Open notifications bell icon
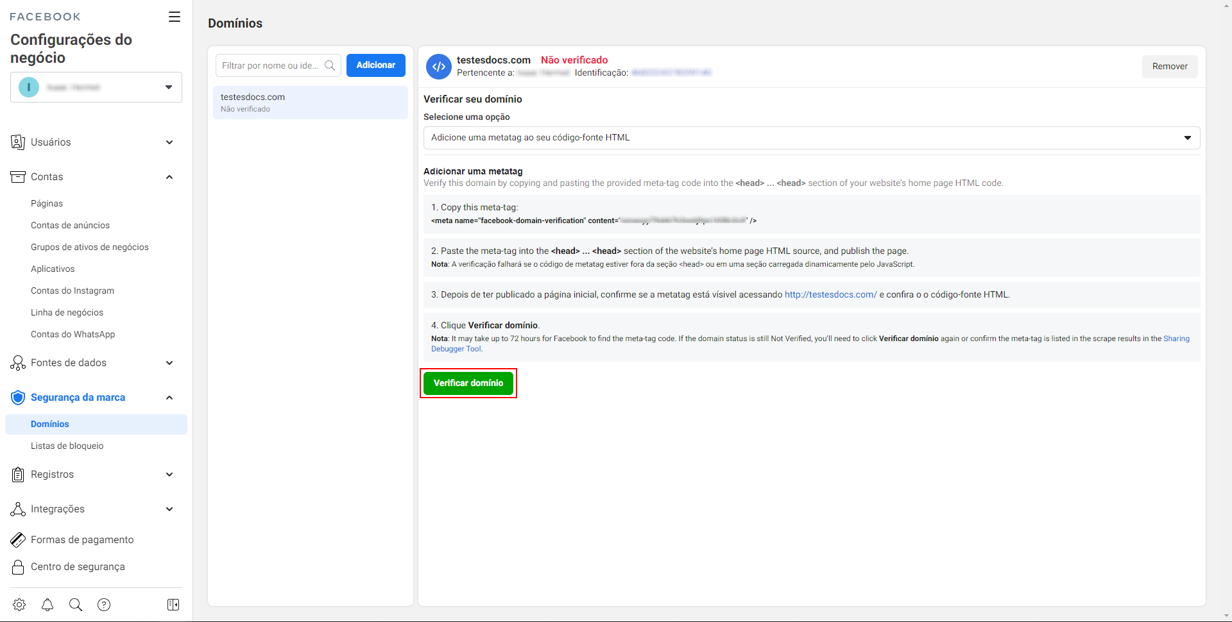This screenshot has width=1232, height=622. (47, 605)
